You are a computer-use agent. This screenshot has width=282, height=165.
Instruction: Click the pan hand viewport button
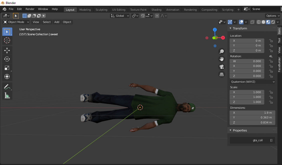[222, 59]
